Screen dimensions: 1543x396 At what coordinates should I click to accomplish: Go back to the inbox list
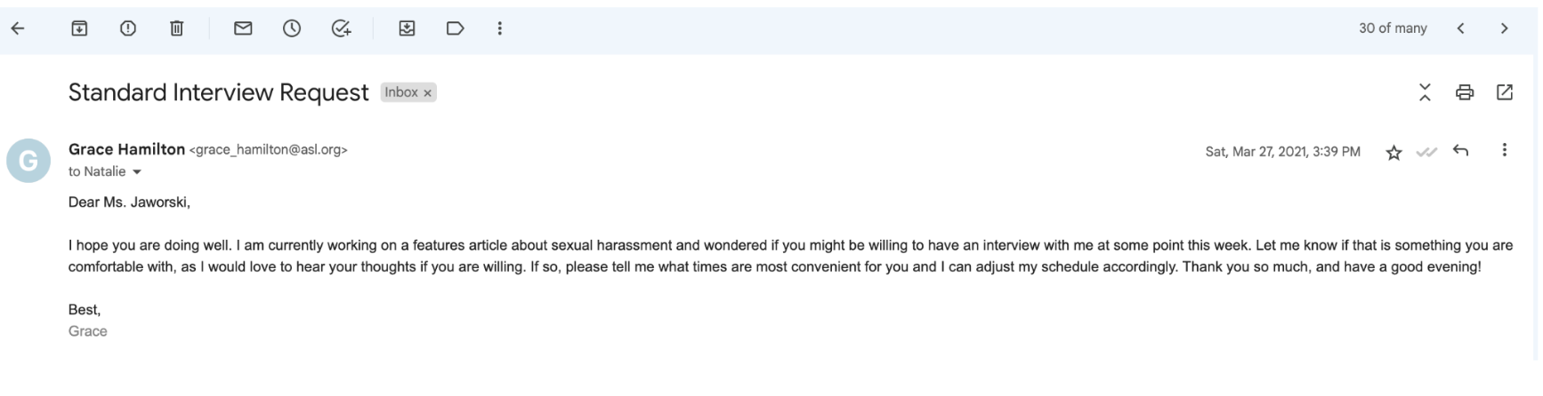[x=18, y=28]
